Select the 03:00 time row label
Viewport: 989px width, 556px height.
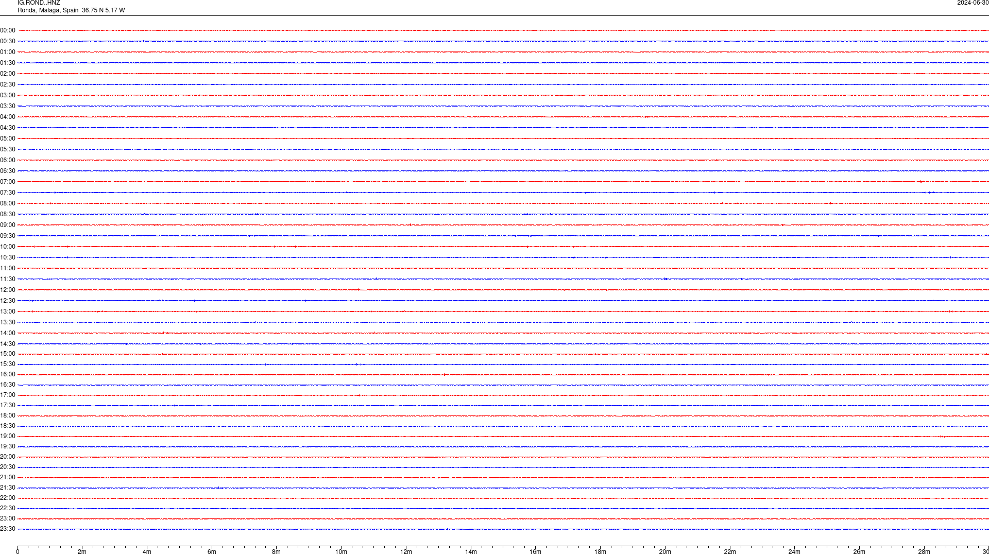click(8, 95)
